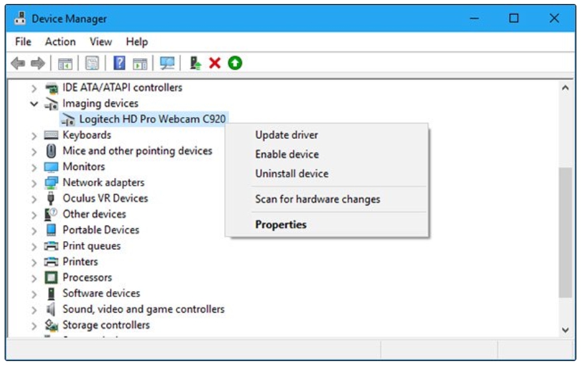583x367 pixels.
Task: Click the show/hide console tree icon
Action: point(66,63)
